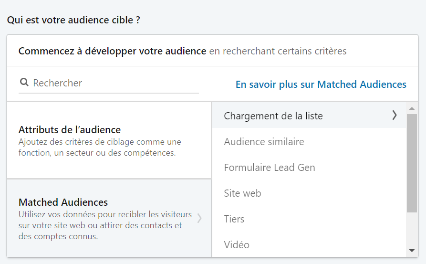Focus the Rechercher search field
The height and width of the screenshot is (264, 426).
point(114,83)
